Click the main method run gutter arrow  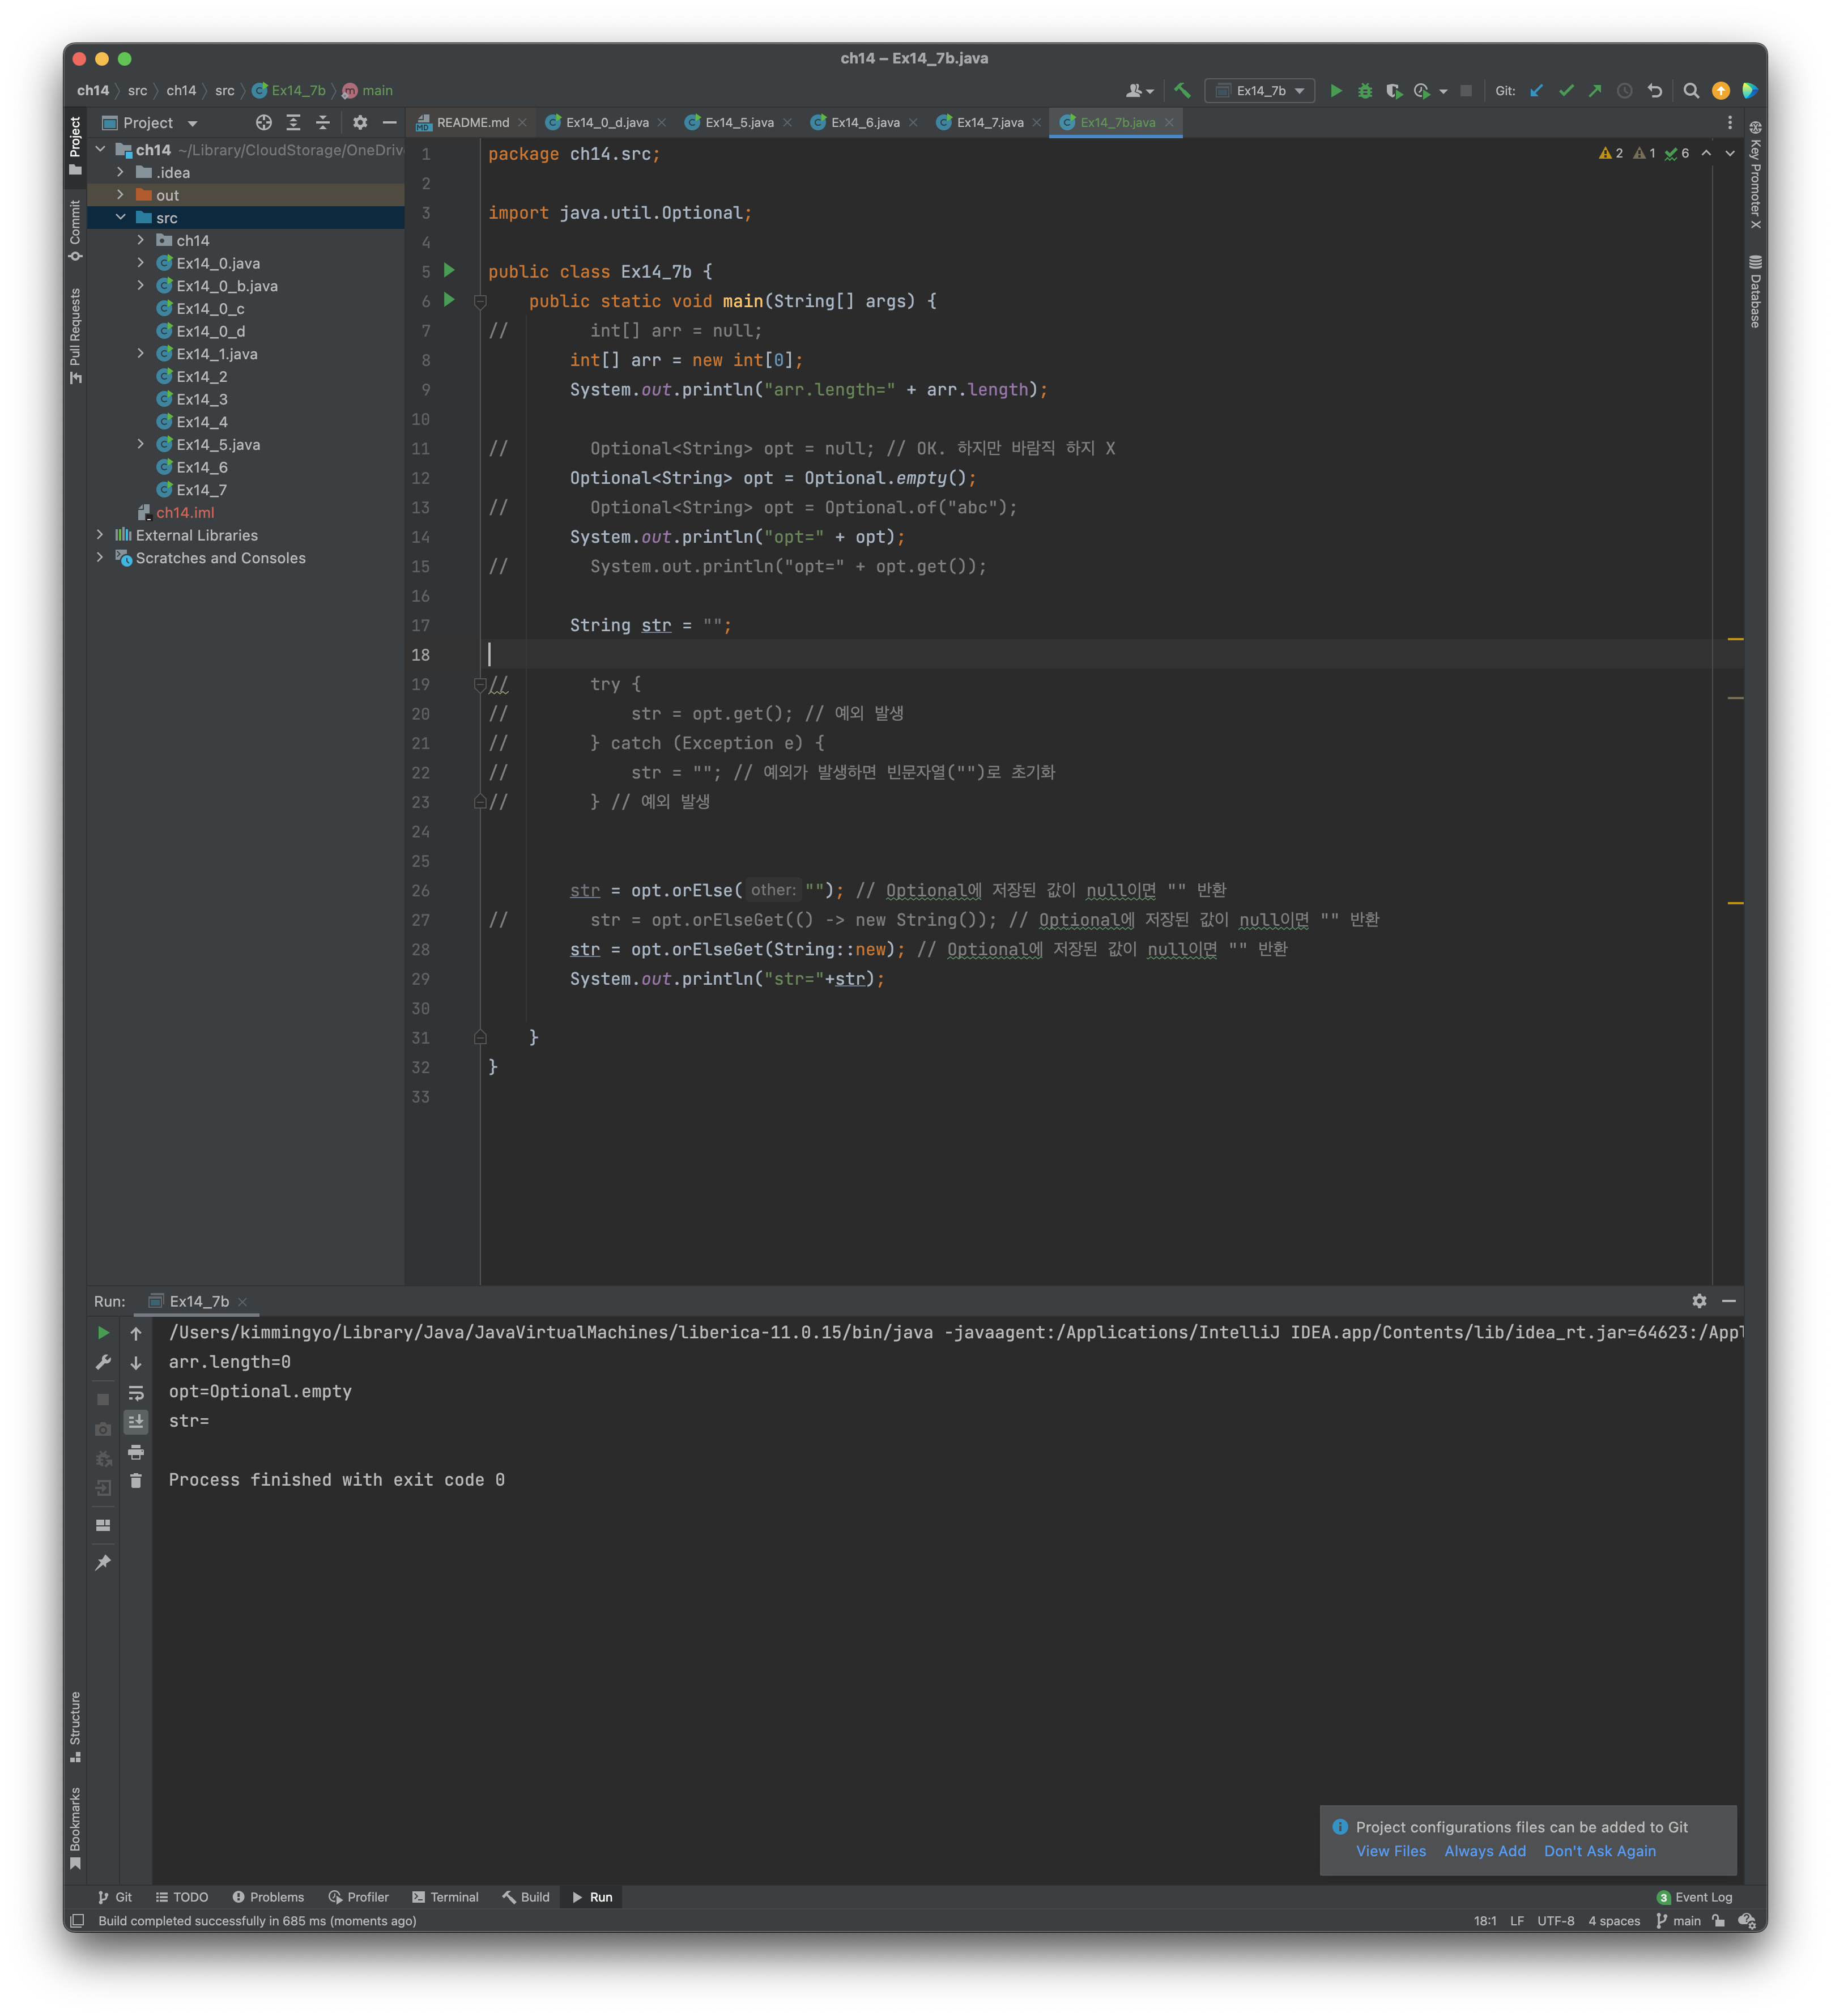tap(449, 300)
